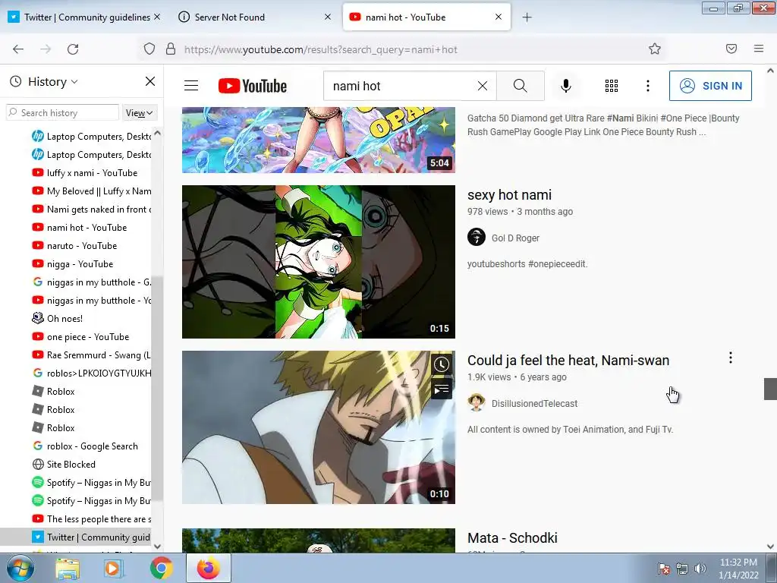Open YouTube settings three-dot menu
777x583 pixels.
coord(648,86)
